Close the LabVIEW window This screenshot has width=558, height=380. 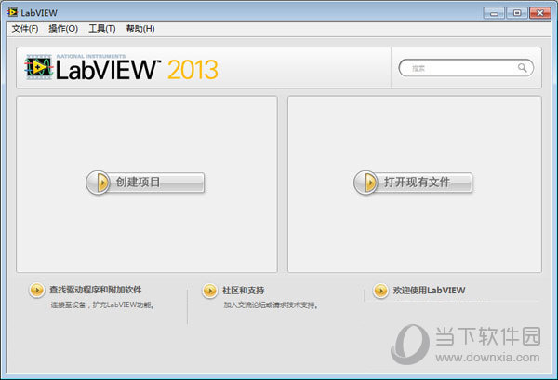pos(539,13)
